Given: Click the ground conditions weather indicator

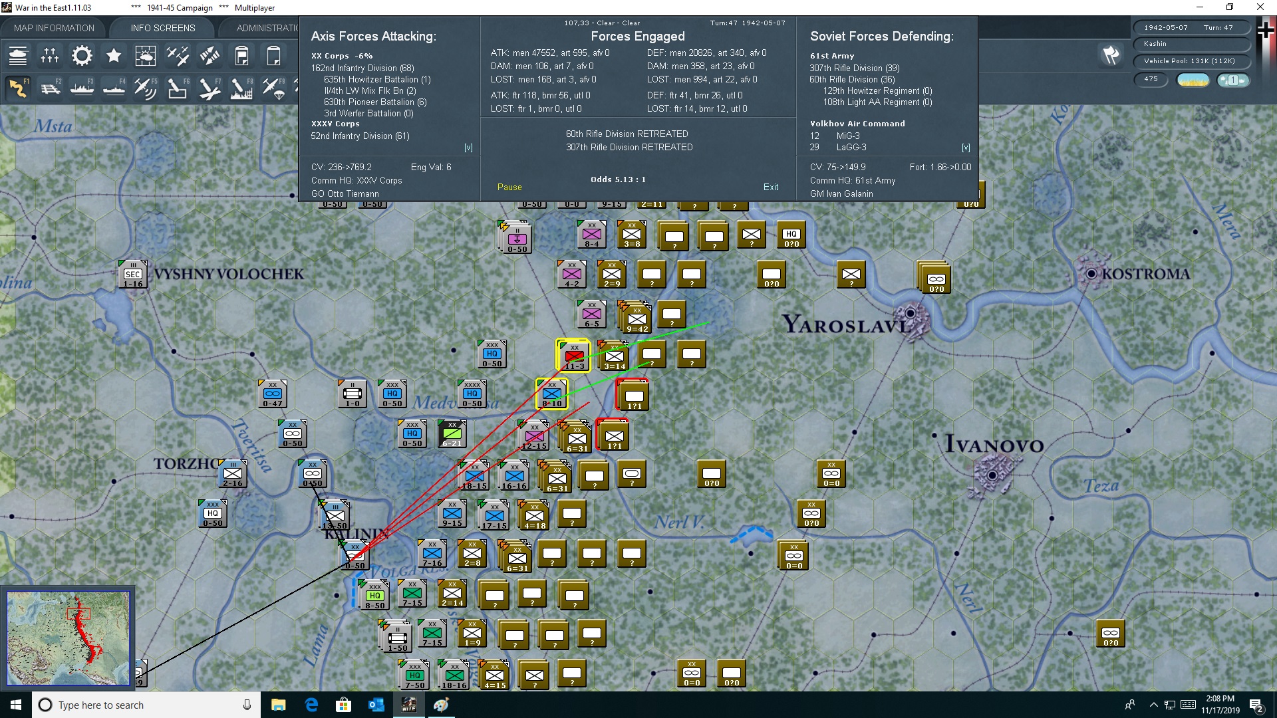Looking at the screenshot, I should (1193, 80).
